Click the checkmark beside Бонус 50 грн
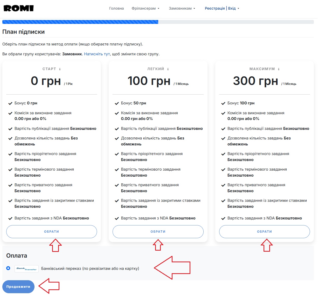This screenshot has height=301, width=318. (117, 103)
